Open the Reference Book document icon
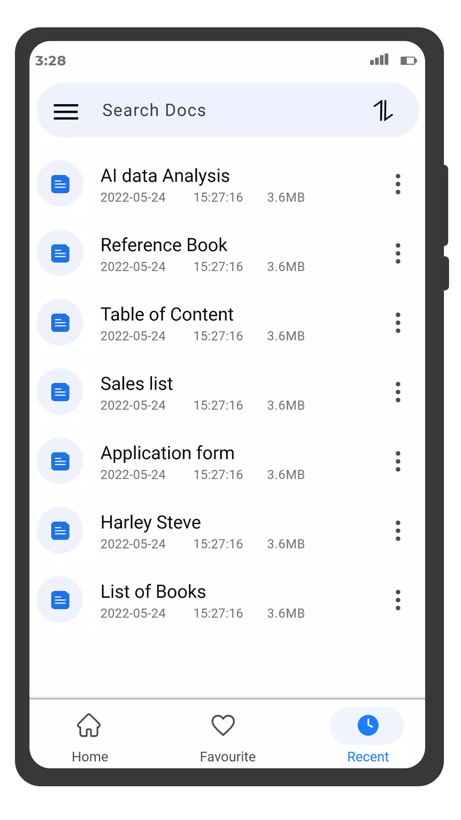This screenshot has width=461, height=820. pos(60,253)
